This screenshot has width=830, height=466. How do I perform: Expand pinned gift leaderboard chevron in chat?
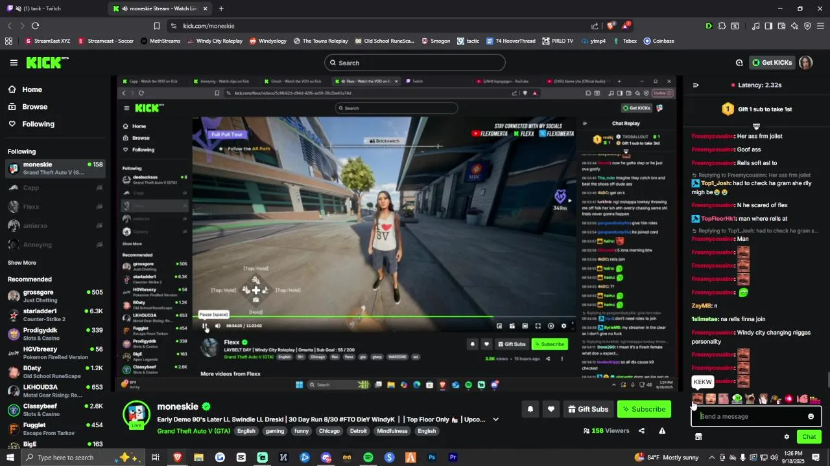756,126
